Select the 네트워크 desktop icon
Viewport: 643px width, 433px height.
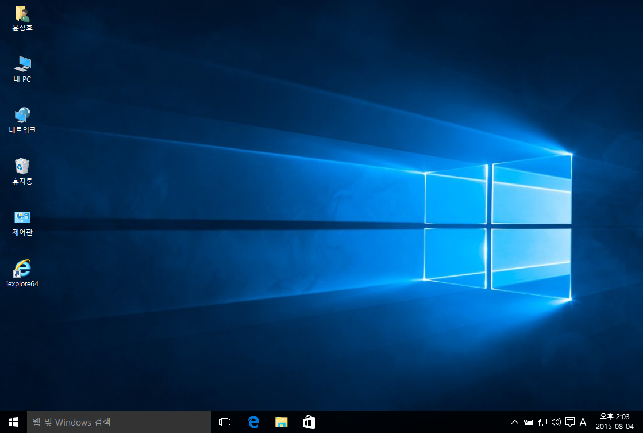[x=22, y=120]
